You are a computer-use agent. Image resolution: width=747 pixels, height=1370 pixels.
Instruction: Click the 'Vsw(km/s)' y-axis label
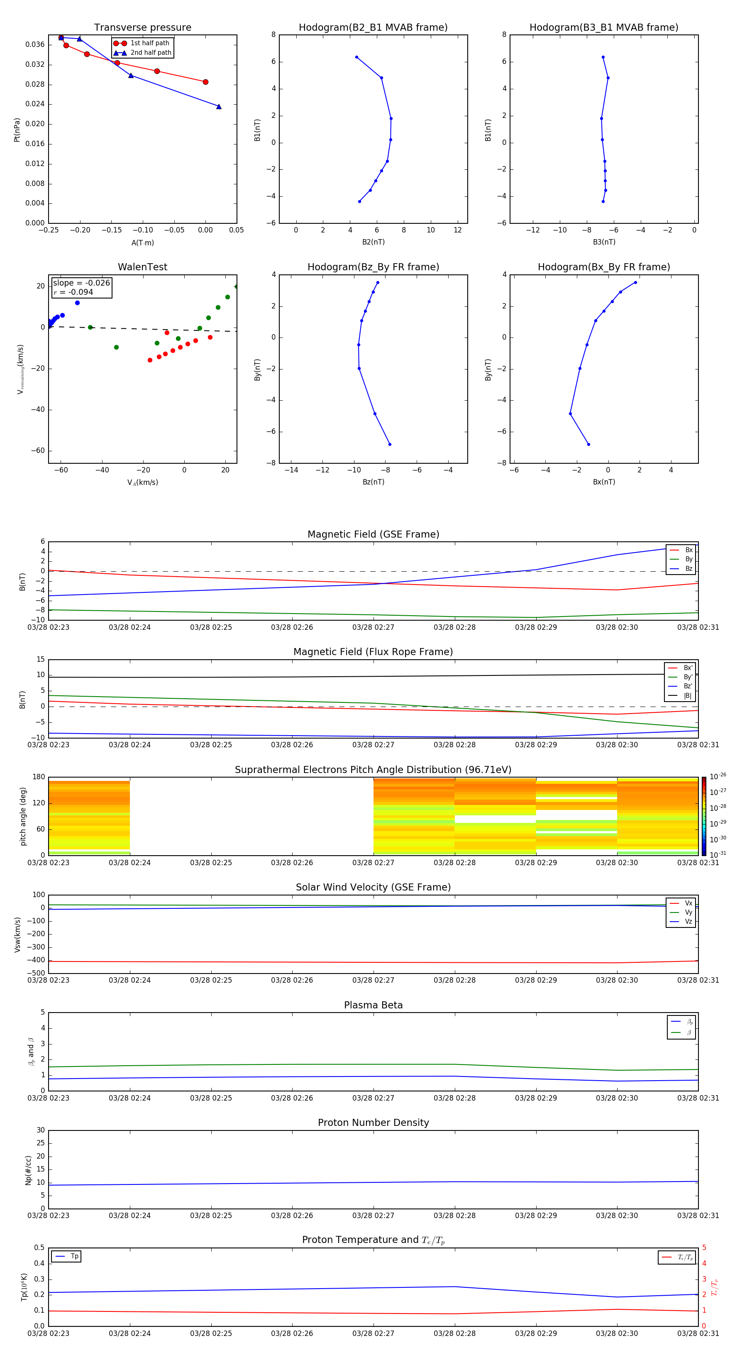pyautogui.click(x=17, y=935)
